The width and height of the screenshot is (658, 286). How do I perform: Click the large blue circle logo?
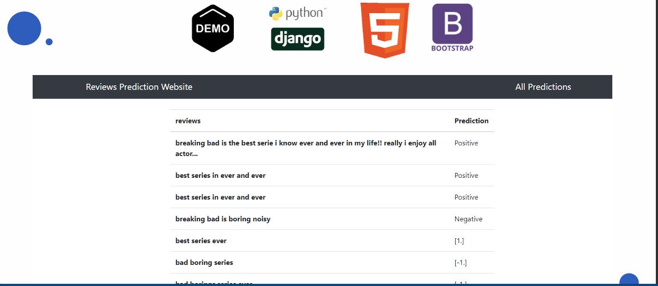point(24,28)
